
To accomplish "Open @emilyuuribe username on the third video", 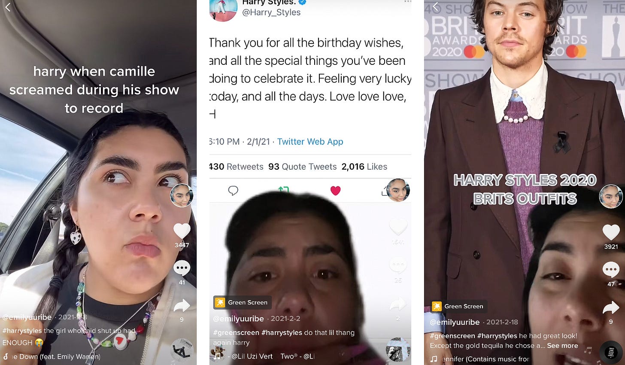I will (x=455, y=322).
